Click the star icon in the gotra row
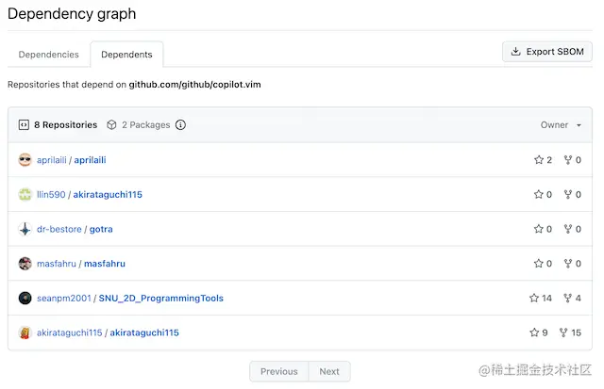Viewport: 604px width, 389px height. pyautogui.click(x=539, y=229)
